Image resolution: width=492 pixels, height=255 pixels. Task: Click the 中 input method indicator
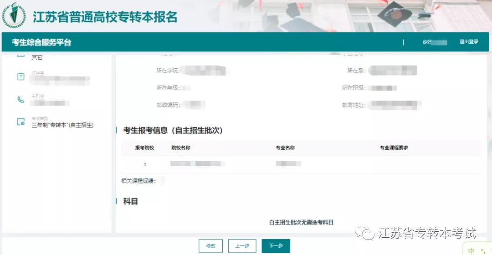[471, 250]
